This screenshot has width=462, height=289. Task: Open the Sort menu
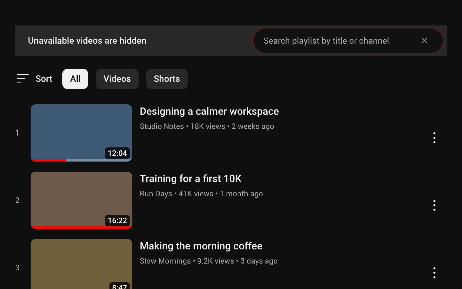click(35, 79)
